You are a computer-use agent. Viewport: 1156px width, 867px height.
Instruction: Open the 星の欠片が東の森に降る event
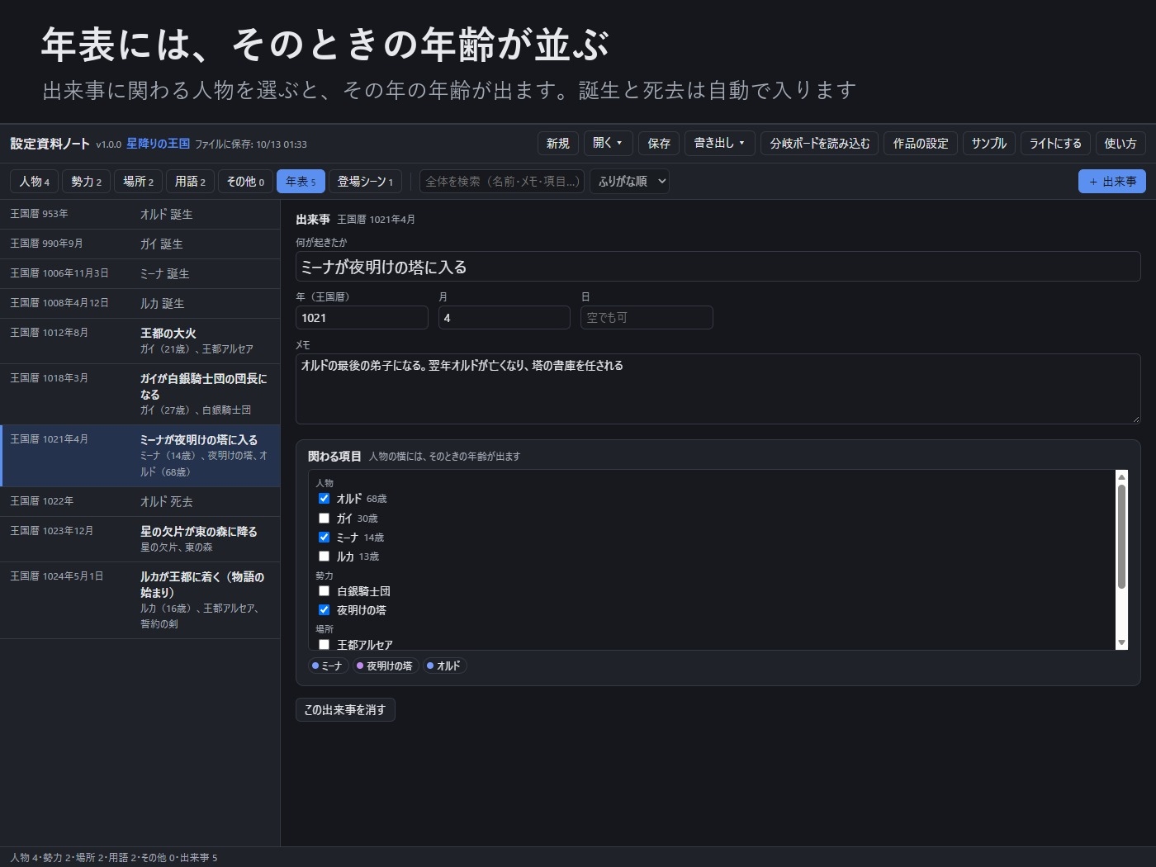(140, 538)
